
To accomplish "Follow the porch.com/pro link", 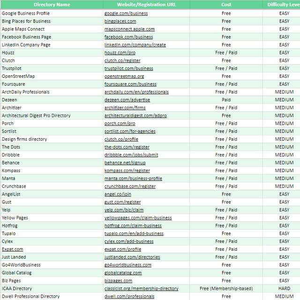I will pyautogui.click(x=120, y=123).
